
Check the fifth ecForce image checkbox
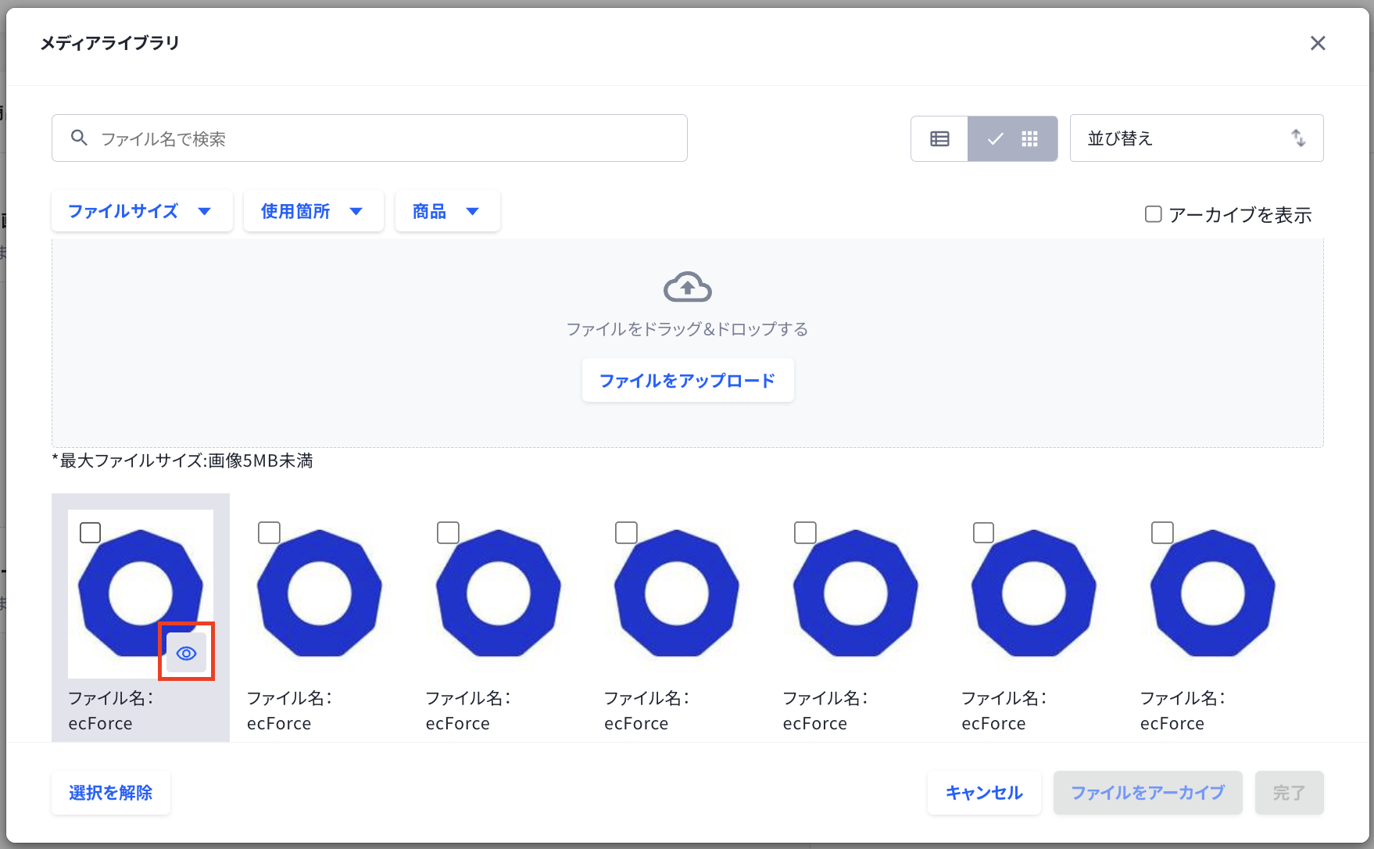click(805, 532)
